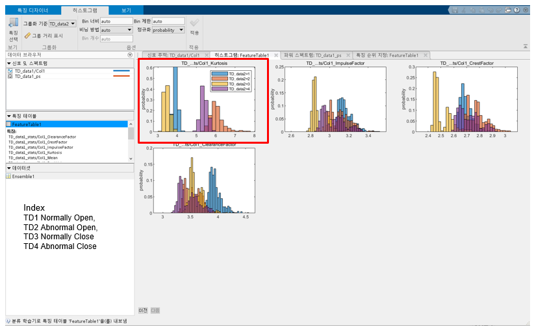Click the FeatureTable1 table icon
Screen dimensions: 534x329
[x=9, y=124]
